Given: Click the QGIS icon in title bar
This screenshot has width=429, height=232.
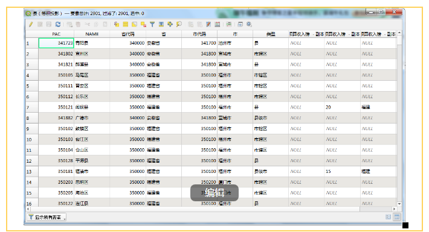Looking at the screenshot, I should pos(28,13).
